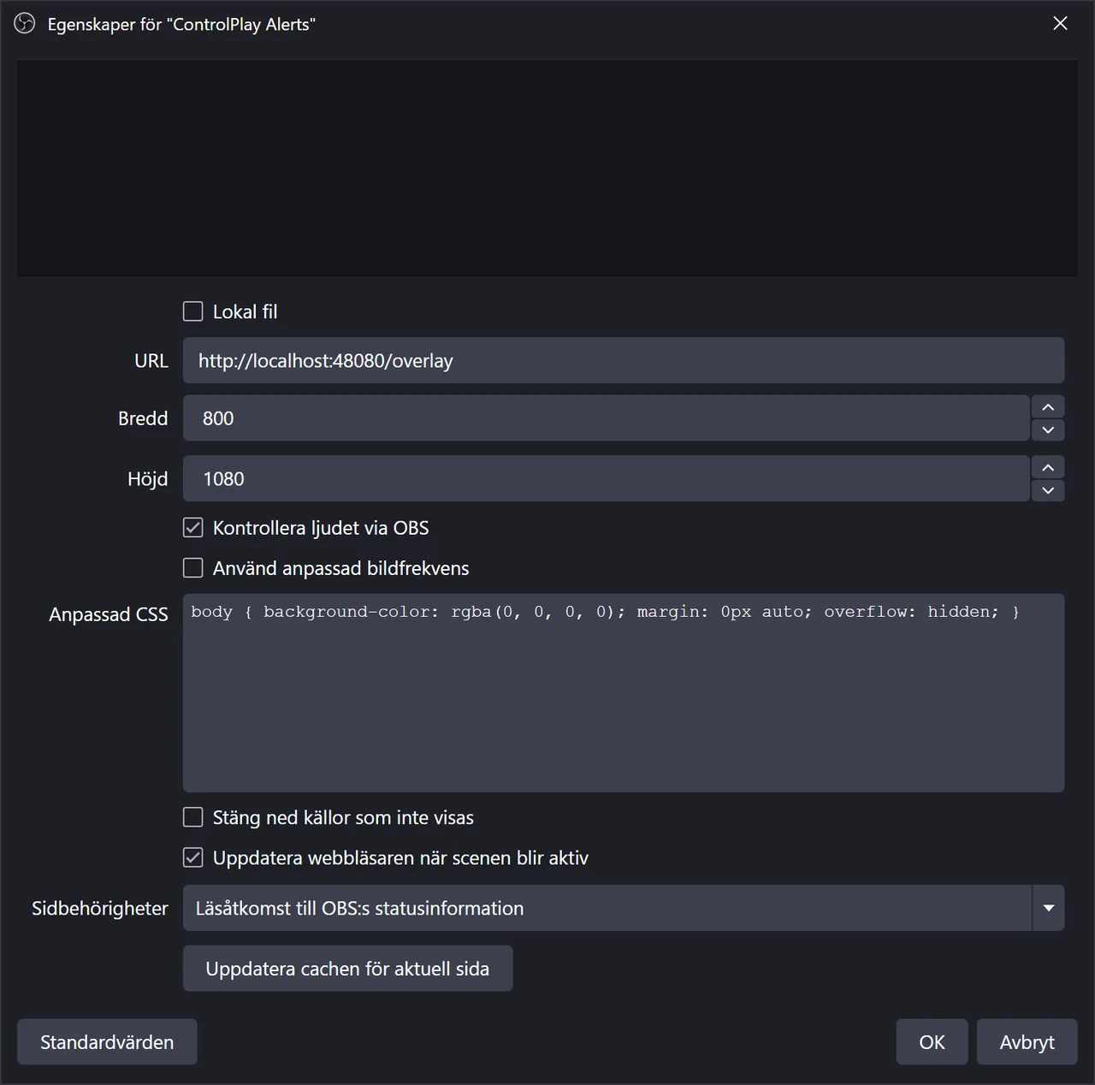Click the OBS logo icon in title bar

coord(25,24)
